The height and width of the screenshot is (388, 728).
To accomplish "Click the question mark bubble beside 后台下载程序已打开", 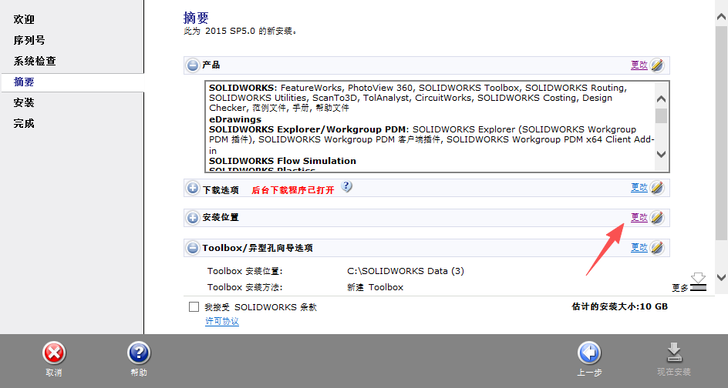I will pos(346,187).
